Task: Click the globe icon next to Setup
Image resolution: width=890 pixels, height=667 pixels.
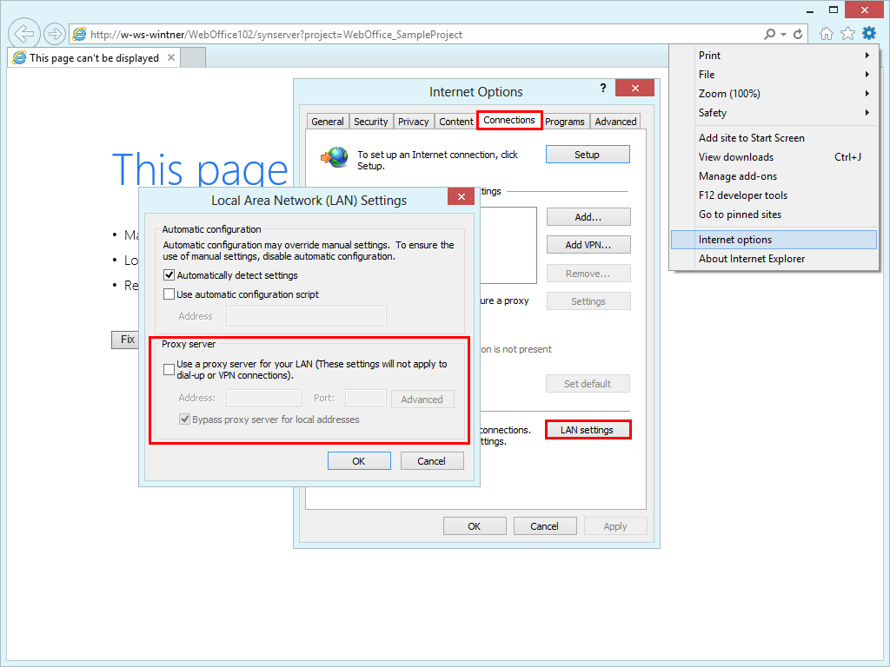Action: click(x=335, y=155)
